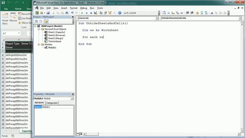Open the View menu
The width and height of the screenshot is (245, 138).
[x=56, y=8]
